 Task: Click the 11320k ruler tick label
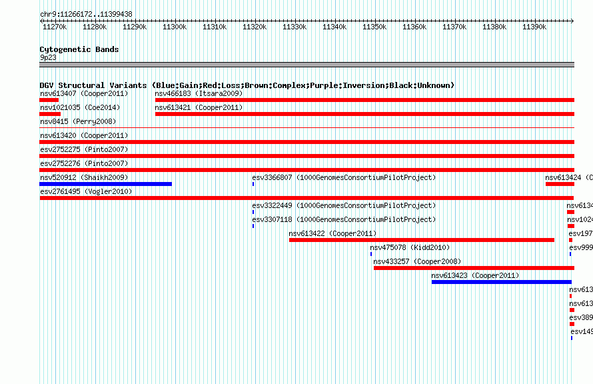pos(255,27)
